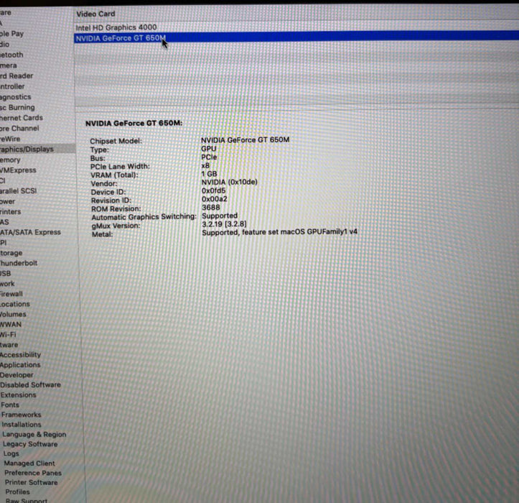The image size is (519, 503).
Task: Select Language & Region in sidebar
Action: coord(34,435)
